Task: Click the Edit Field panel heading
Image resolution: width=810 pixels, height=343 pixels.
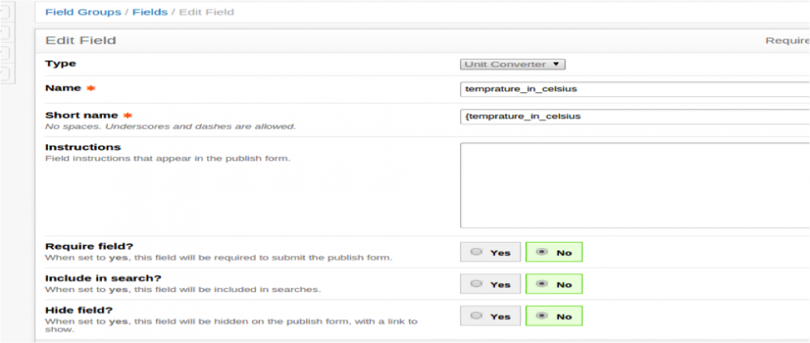Action: click(x=80, y=40)
